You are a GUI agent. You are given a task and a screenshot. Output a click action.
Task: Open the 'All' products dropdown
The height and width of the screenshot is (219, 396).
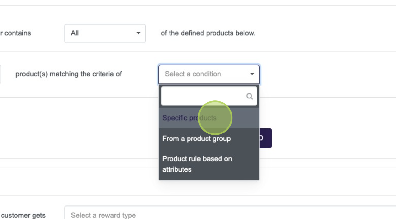tap(105, 33)
